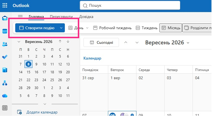Select Місяць view
Image resolution: width=212 pixels, height=116 pixels.
(x=171, y=28)
